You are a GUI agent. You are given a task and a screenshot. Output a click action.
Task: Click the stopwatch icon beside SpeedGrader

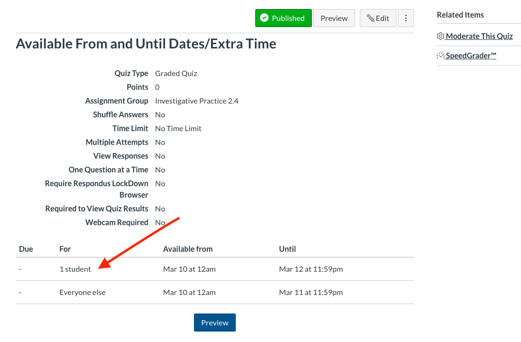tap(440, 55)
